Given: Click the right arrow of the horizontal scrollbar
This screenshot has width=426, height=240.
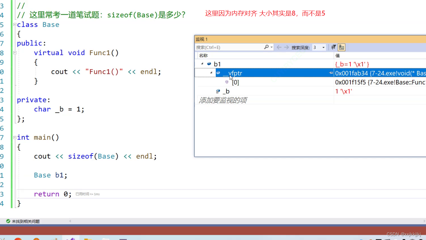Looking at the screenshot, I should pyautogui.click(x=424, y=221).
